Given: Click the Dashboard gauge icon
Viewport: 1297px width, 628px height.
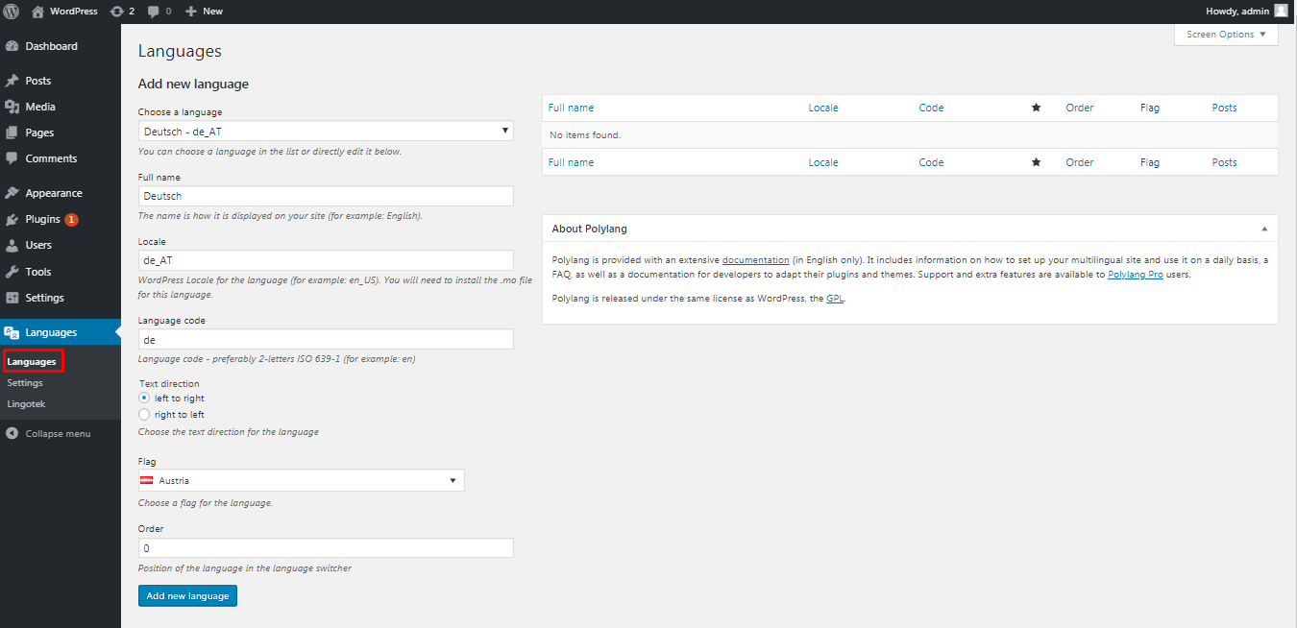Looking at the screenshot, I should pyautogui.click(x=12, y=46).
